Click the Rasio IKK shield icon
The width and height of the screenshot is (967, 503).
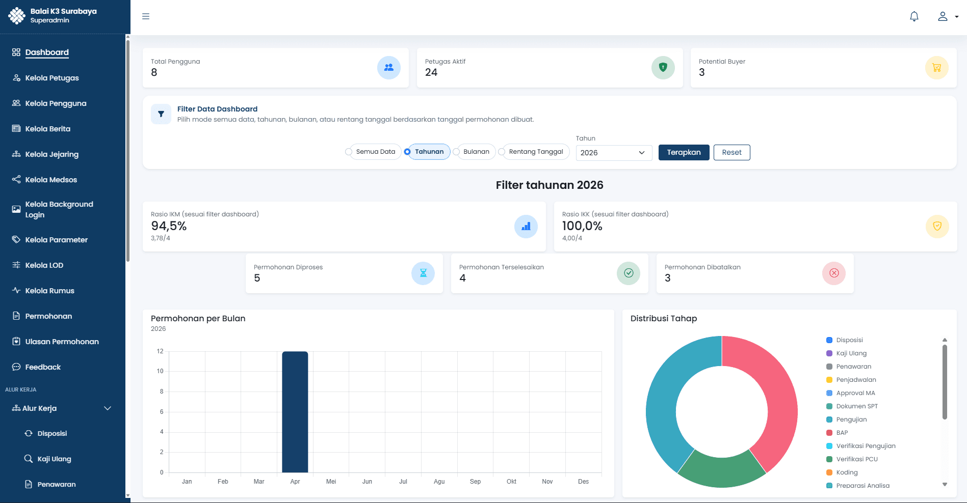point(937,226)
